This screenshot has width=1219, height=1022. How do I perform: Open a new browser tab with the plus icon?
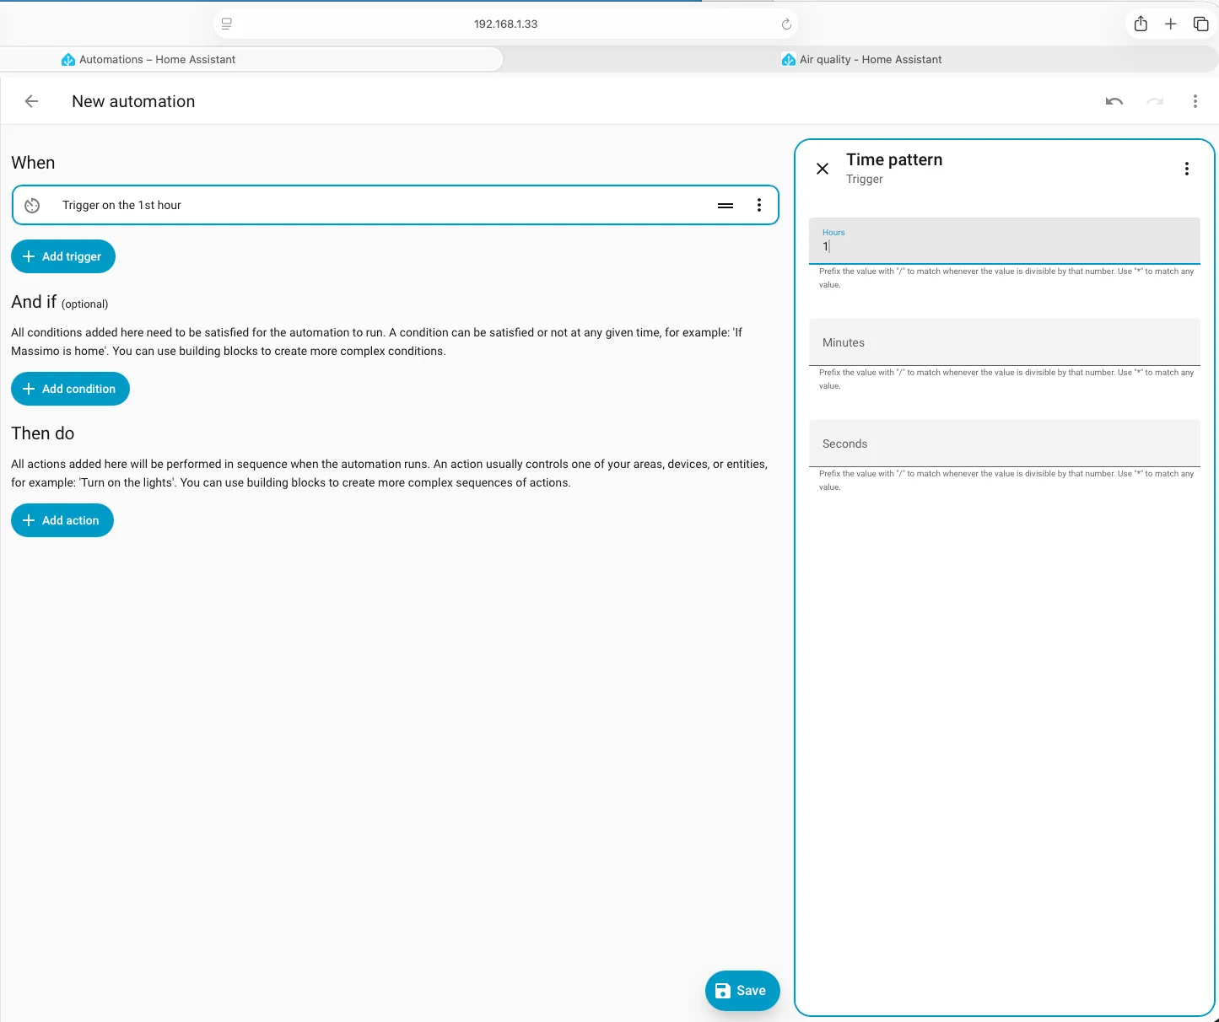1170,24
